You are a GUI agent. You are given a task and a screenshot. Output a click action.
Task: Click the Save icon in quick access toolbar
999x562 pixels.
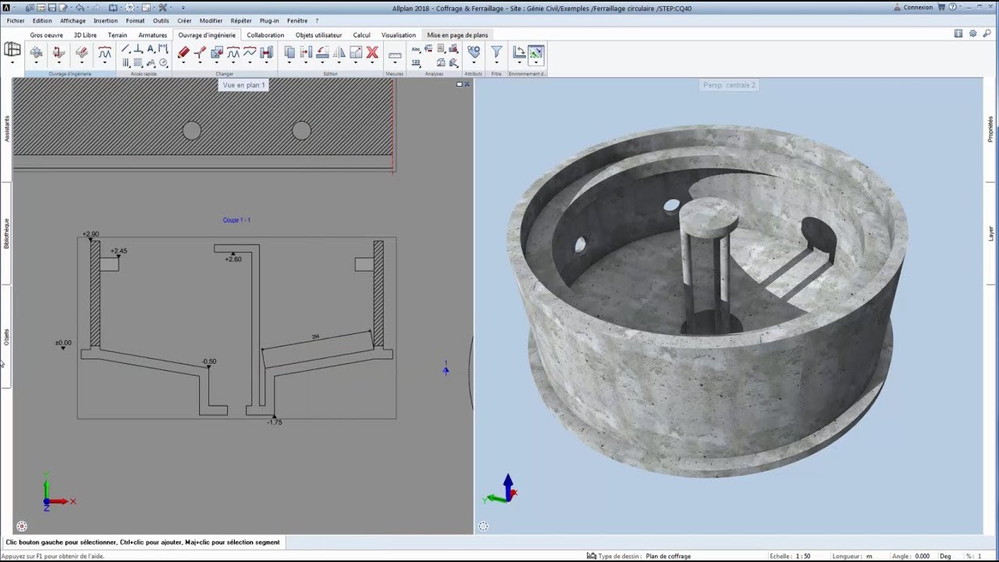(x=52, y=8)
